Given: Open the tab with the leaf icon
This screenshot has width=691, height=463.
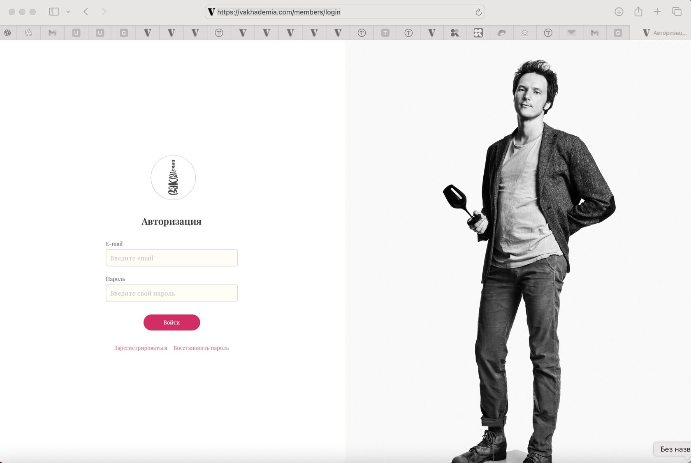Looking at the screenshot, I should click(501, 33).
